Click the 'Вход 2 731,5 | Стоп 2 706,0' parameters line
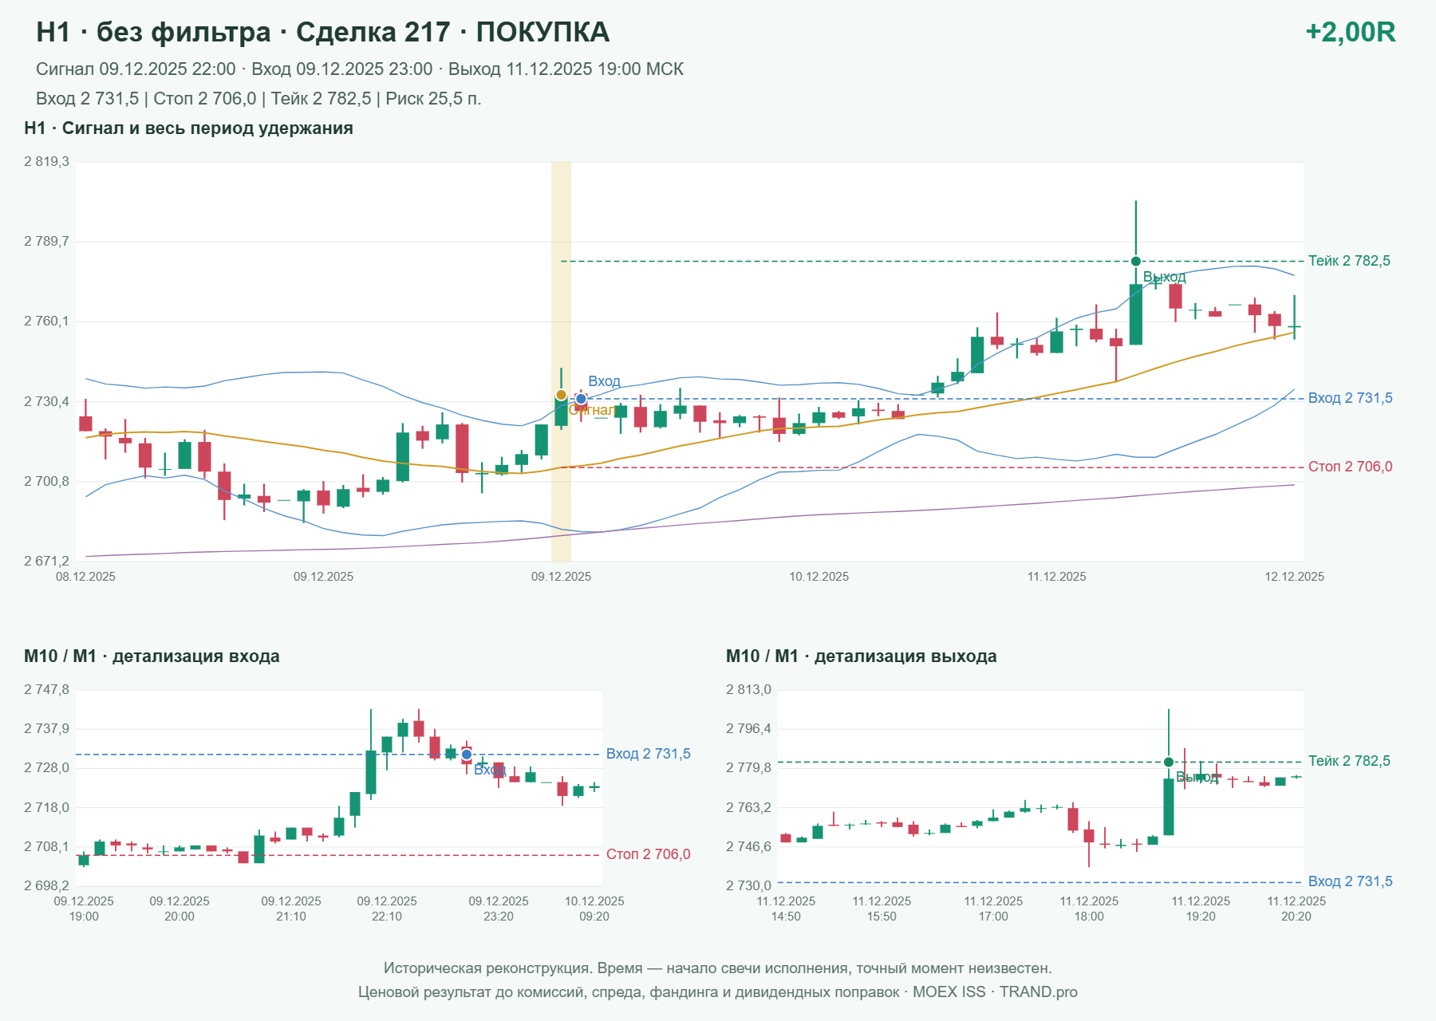This screenshot has height=1021, width=1436. coord(258,99)
